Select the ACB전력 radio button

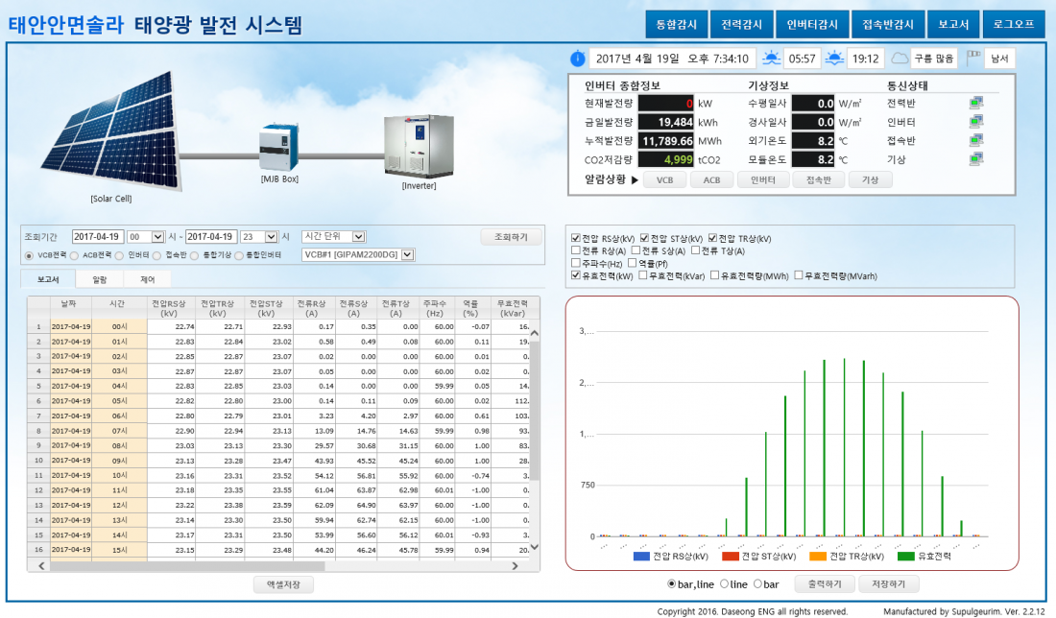(77, 255)
